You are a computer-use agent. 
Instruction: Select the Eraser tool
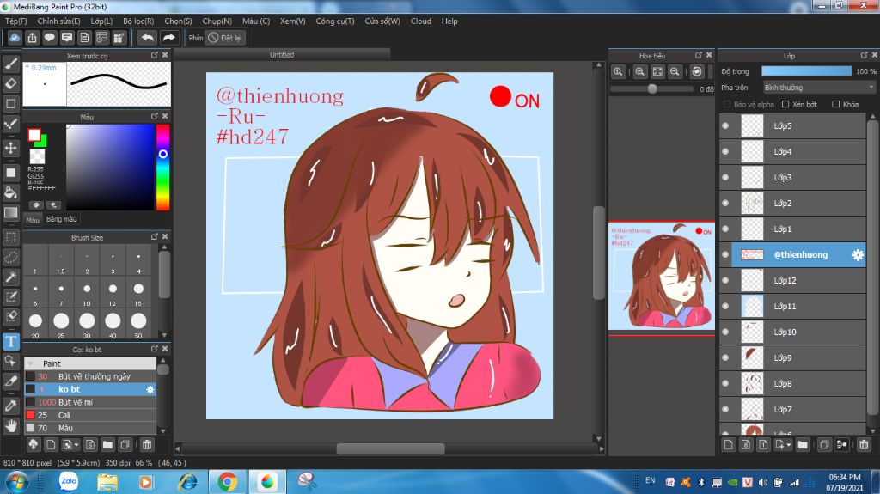10,83
